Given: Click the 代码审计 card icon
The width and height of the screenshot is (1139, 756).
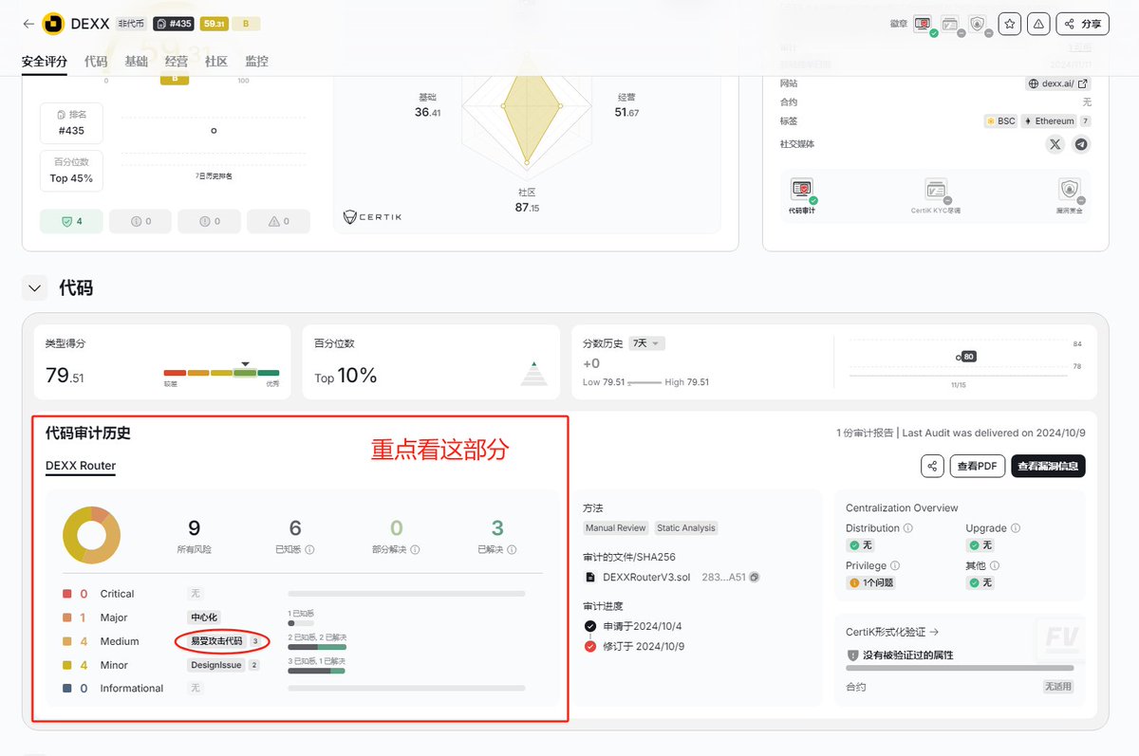Looking at the screenshot, I should coord(802,190).
